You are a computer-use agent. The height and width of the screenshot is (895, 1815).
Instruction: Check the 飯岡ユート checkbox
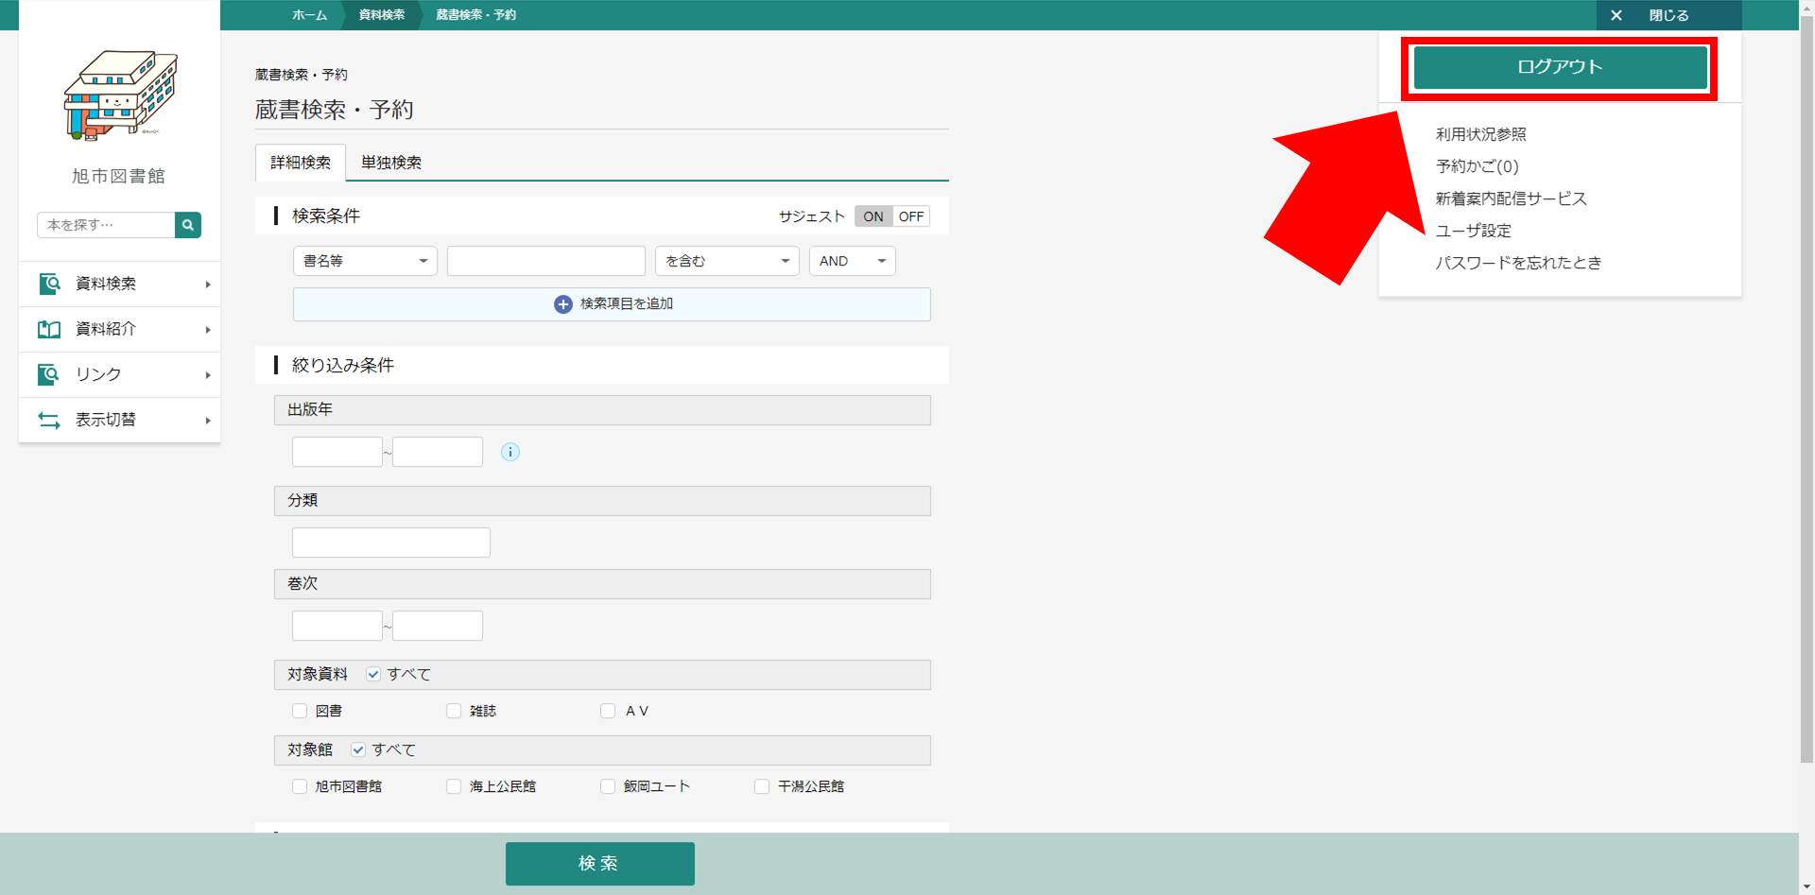(608, 786)
